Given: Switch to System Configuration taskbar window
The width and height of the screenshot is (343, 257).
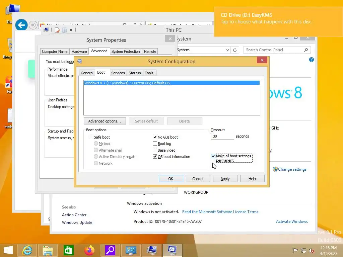Looking at the screenshot, I should [173, 250].
